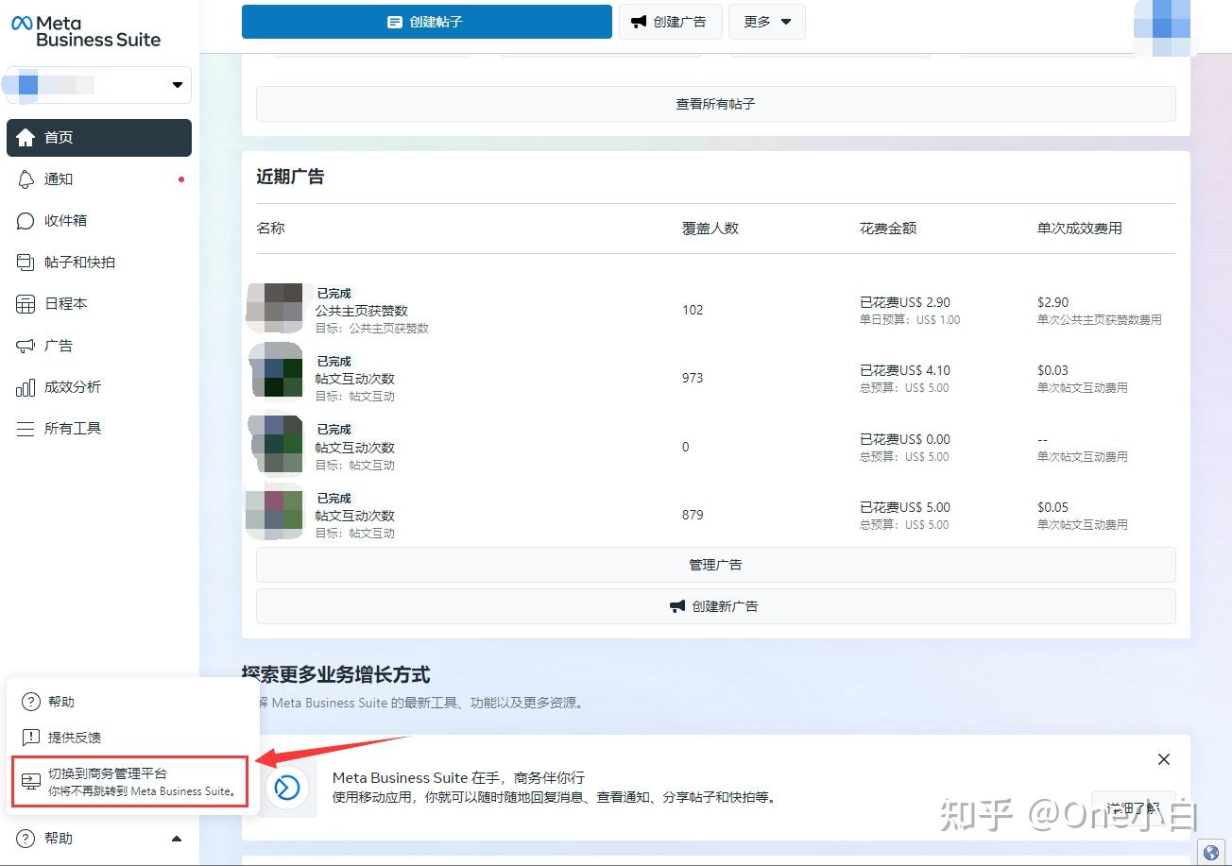The width and height of the screenshot is (1232, 866).
Task: Click the 创建帖子 button
Action: 427,22
